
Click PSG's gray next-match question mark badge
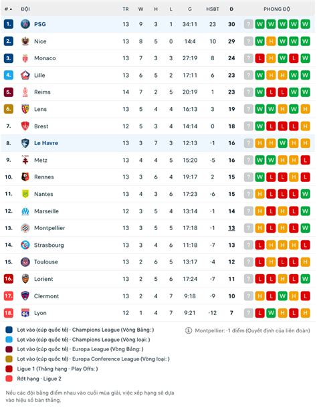[x=249, y=24]
